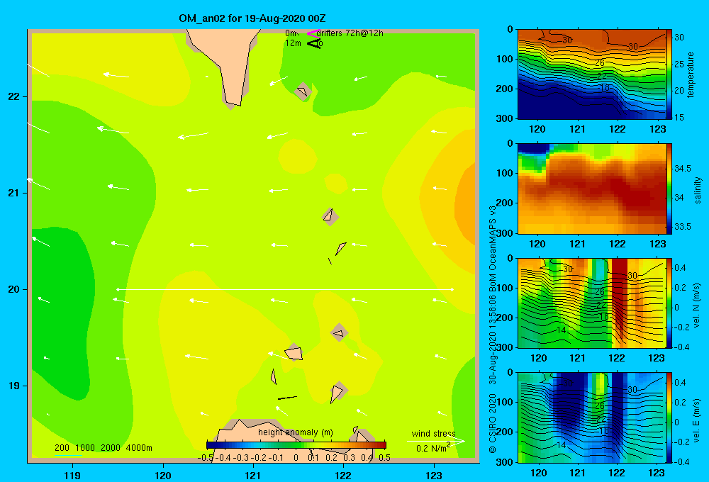Select the 'wind stress' legend label
Image resolution: width=709 pixels, height=482 pixels.
pos(433,433)
